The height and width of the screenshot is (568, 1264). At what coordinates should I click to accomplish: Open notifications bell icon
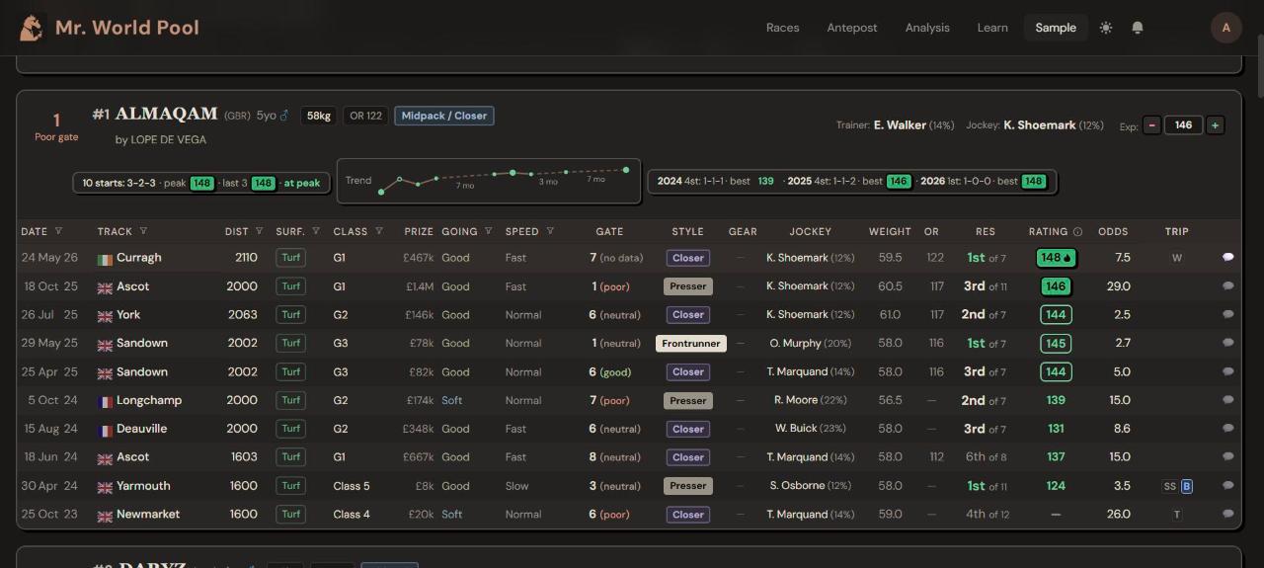click(x=1138, y=28)
